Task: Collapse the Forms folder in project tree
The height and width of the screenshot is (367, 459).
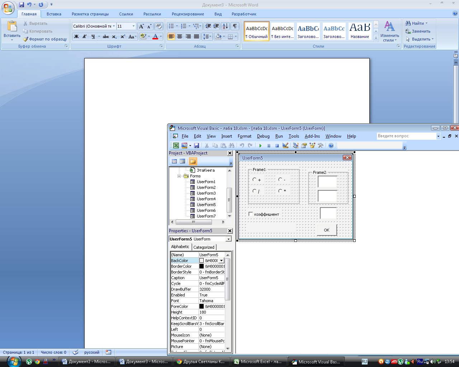Action: 179,176
